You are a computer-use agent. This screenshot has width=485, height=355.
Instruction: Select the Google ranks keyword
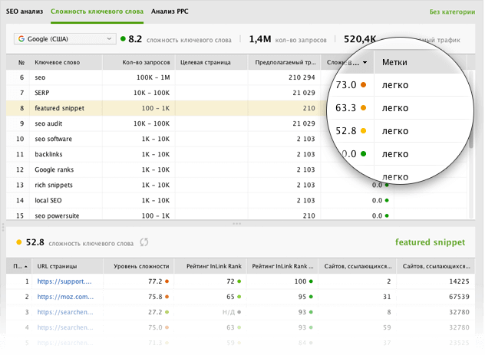pos(54,169)
